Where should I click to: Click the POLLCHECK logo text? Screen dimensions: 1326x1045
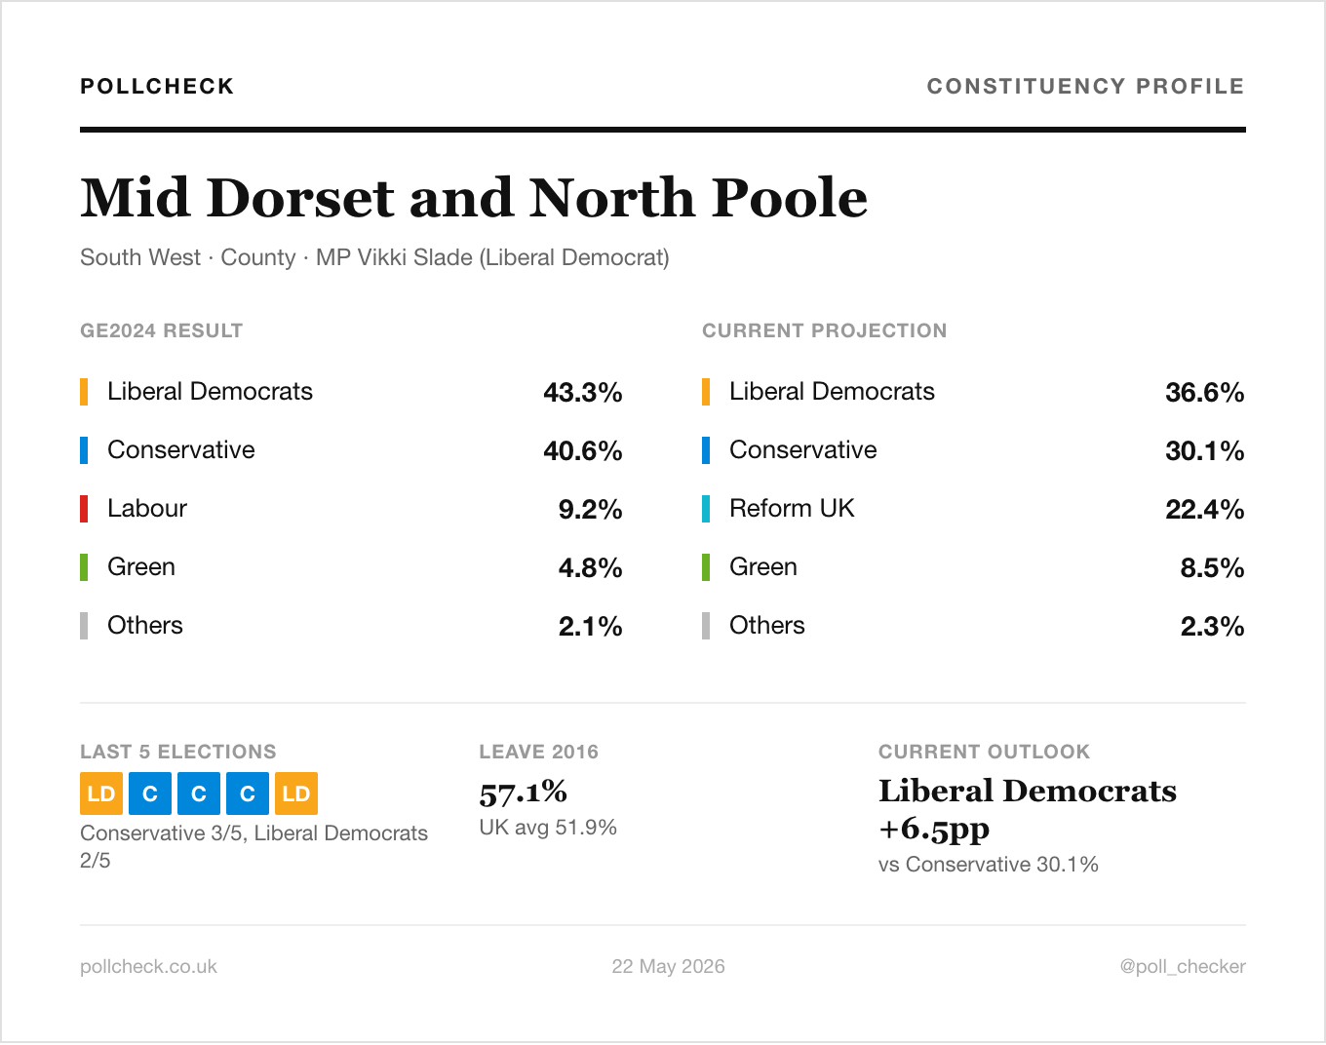157,86
